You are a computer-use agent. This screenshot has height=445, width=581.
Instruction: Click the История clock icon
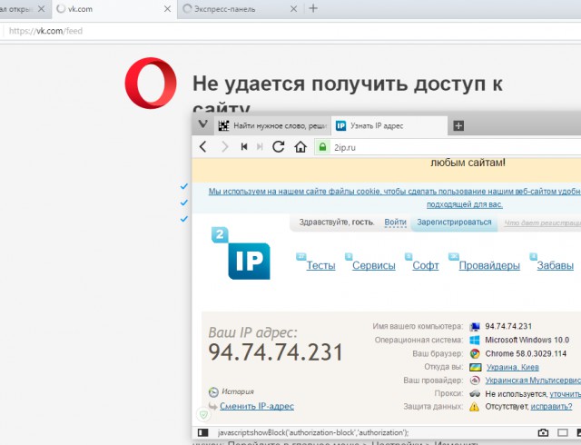pyautogui.click(x=213, y=391)
